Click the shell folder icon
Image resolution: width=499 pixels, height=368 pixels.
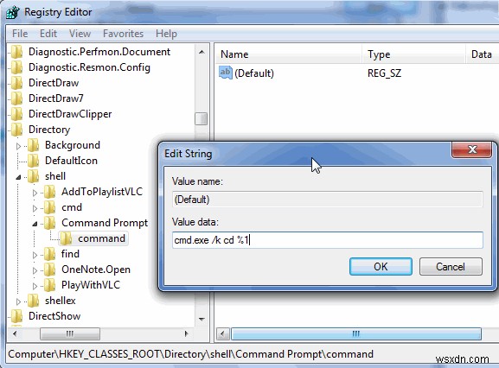tap(34, 176)
